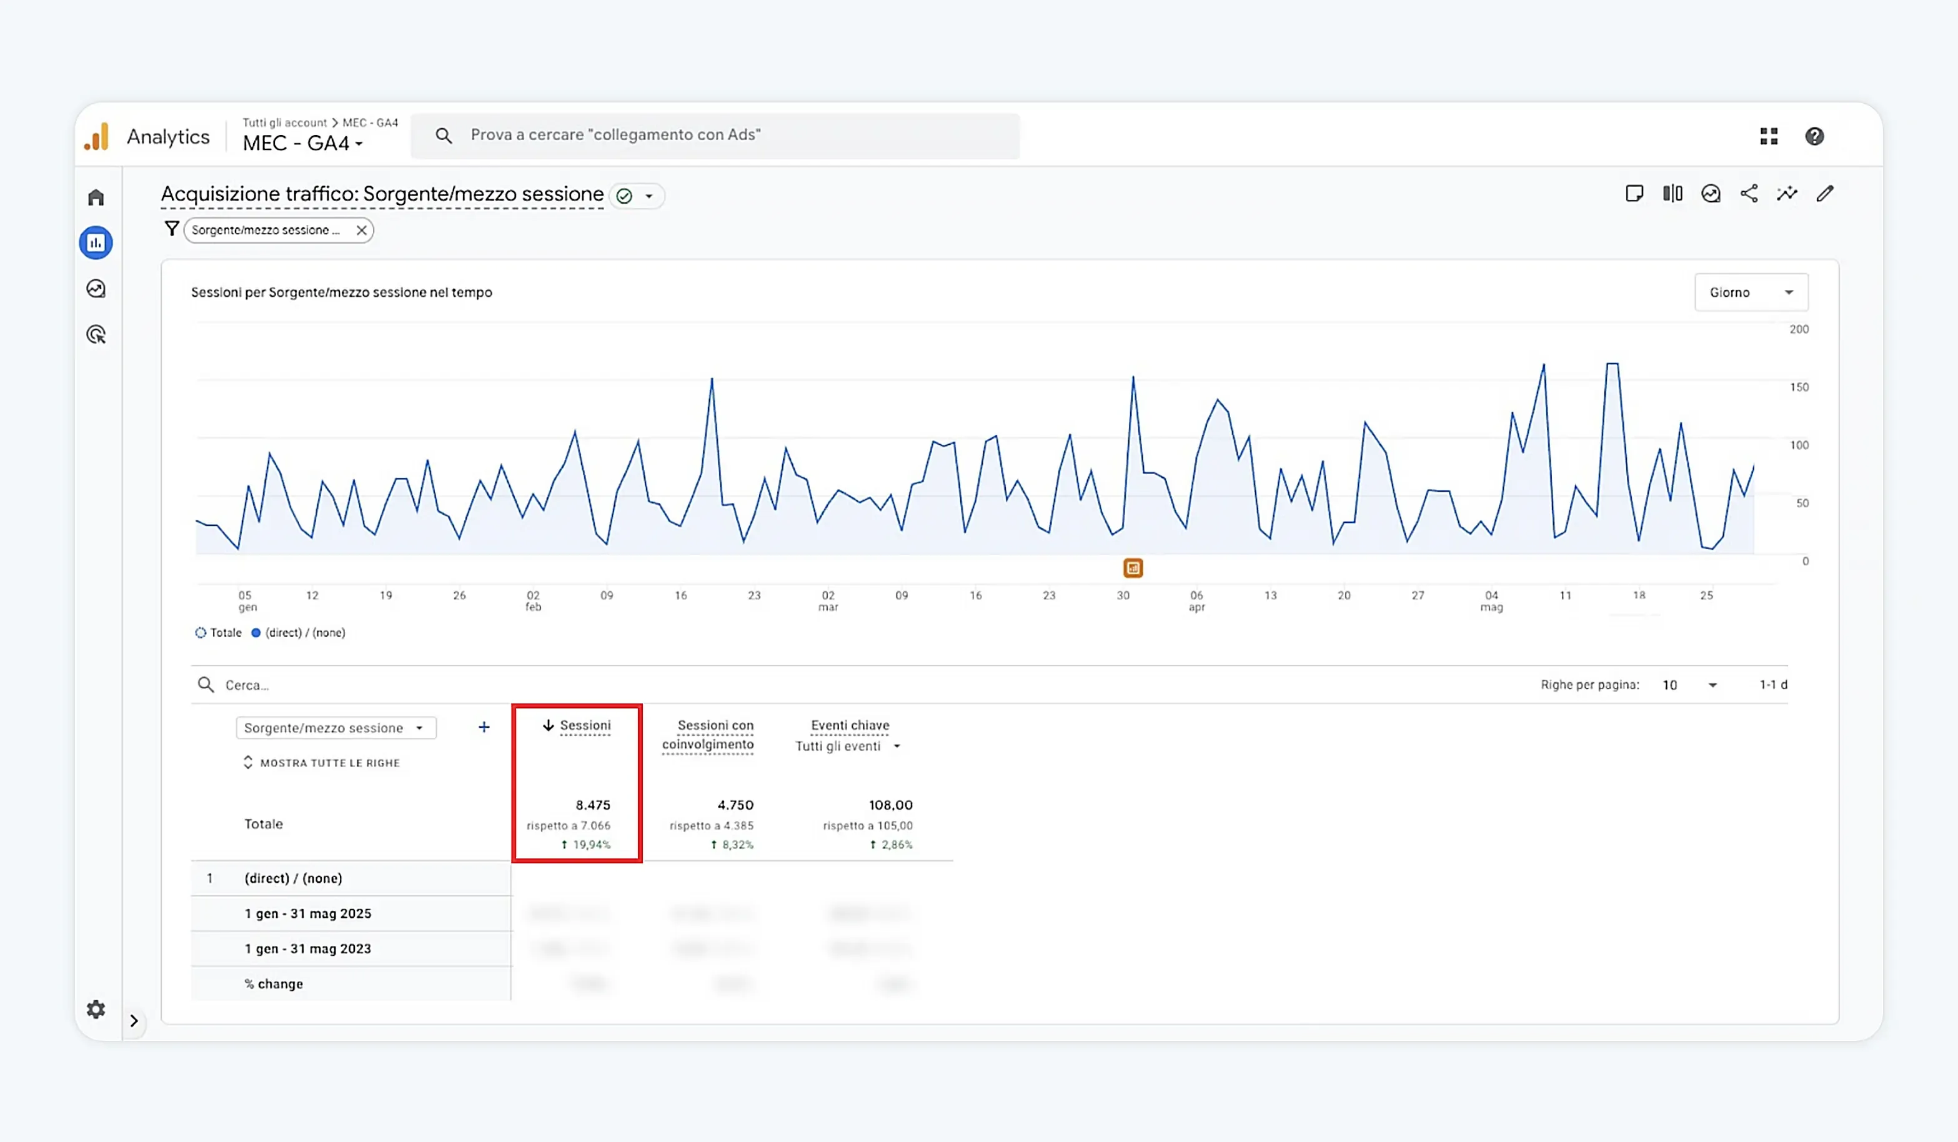Click the report title 'Acquisizione traffico: Sorgente/mezzo sessione'

tap(382, 194)
